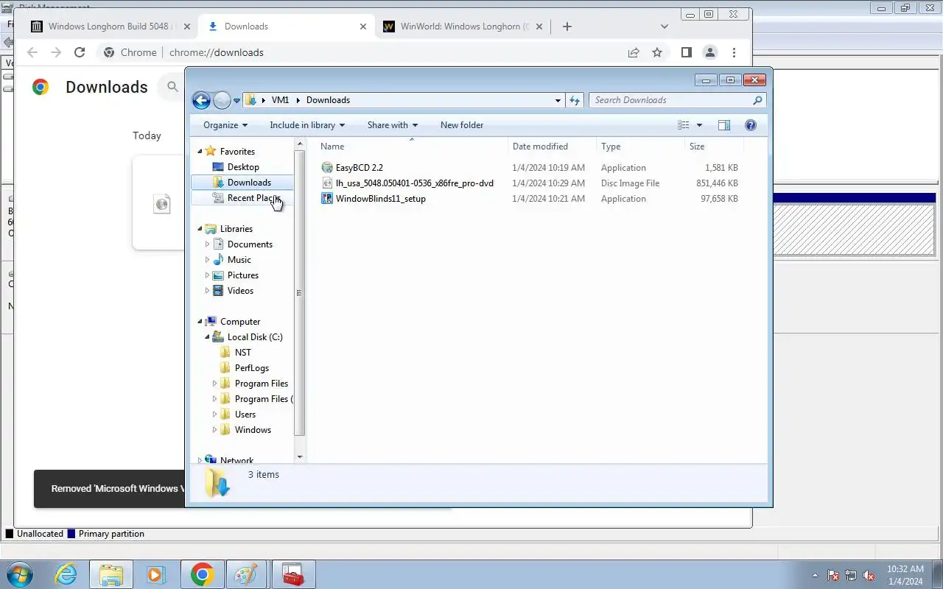Image resolution: width=943 pixels, height=589 pixels.
Task: Click the Chrome share page icon
Action: (634, 52)
